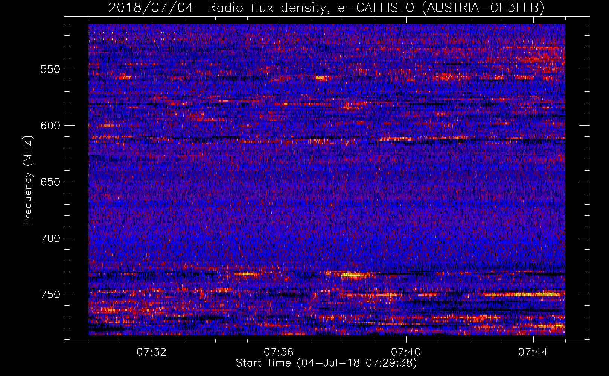Click the 07:40 time tick label

pyautogui.click(x=406, y=352)
